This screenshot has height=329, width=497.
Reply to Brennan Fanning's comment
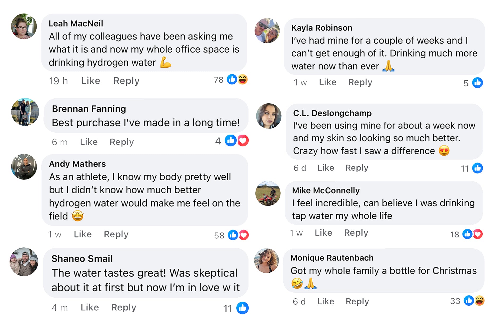click(x=122, y=142)
